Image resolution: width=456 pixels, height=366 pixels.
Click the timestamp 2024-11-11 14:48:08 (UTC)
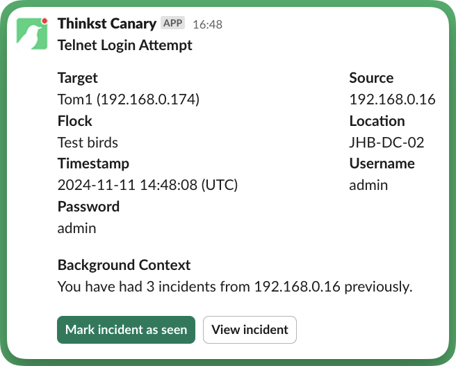(148, 185)
